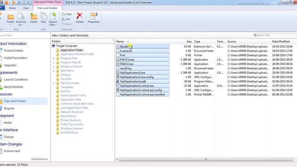
Task: Open Install Parameters page in sidebar
Action: tap(15, 58)
